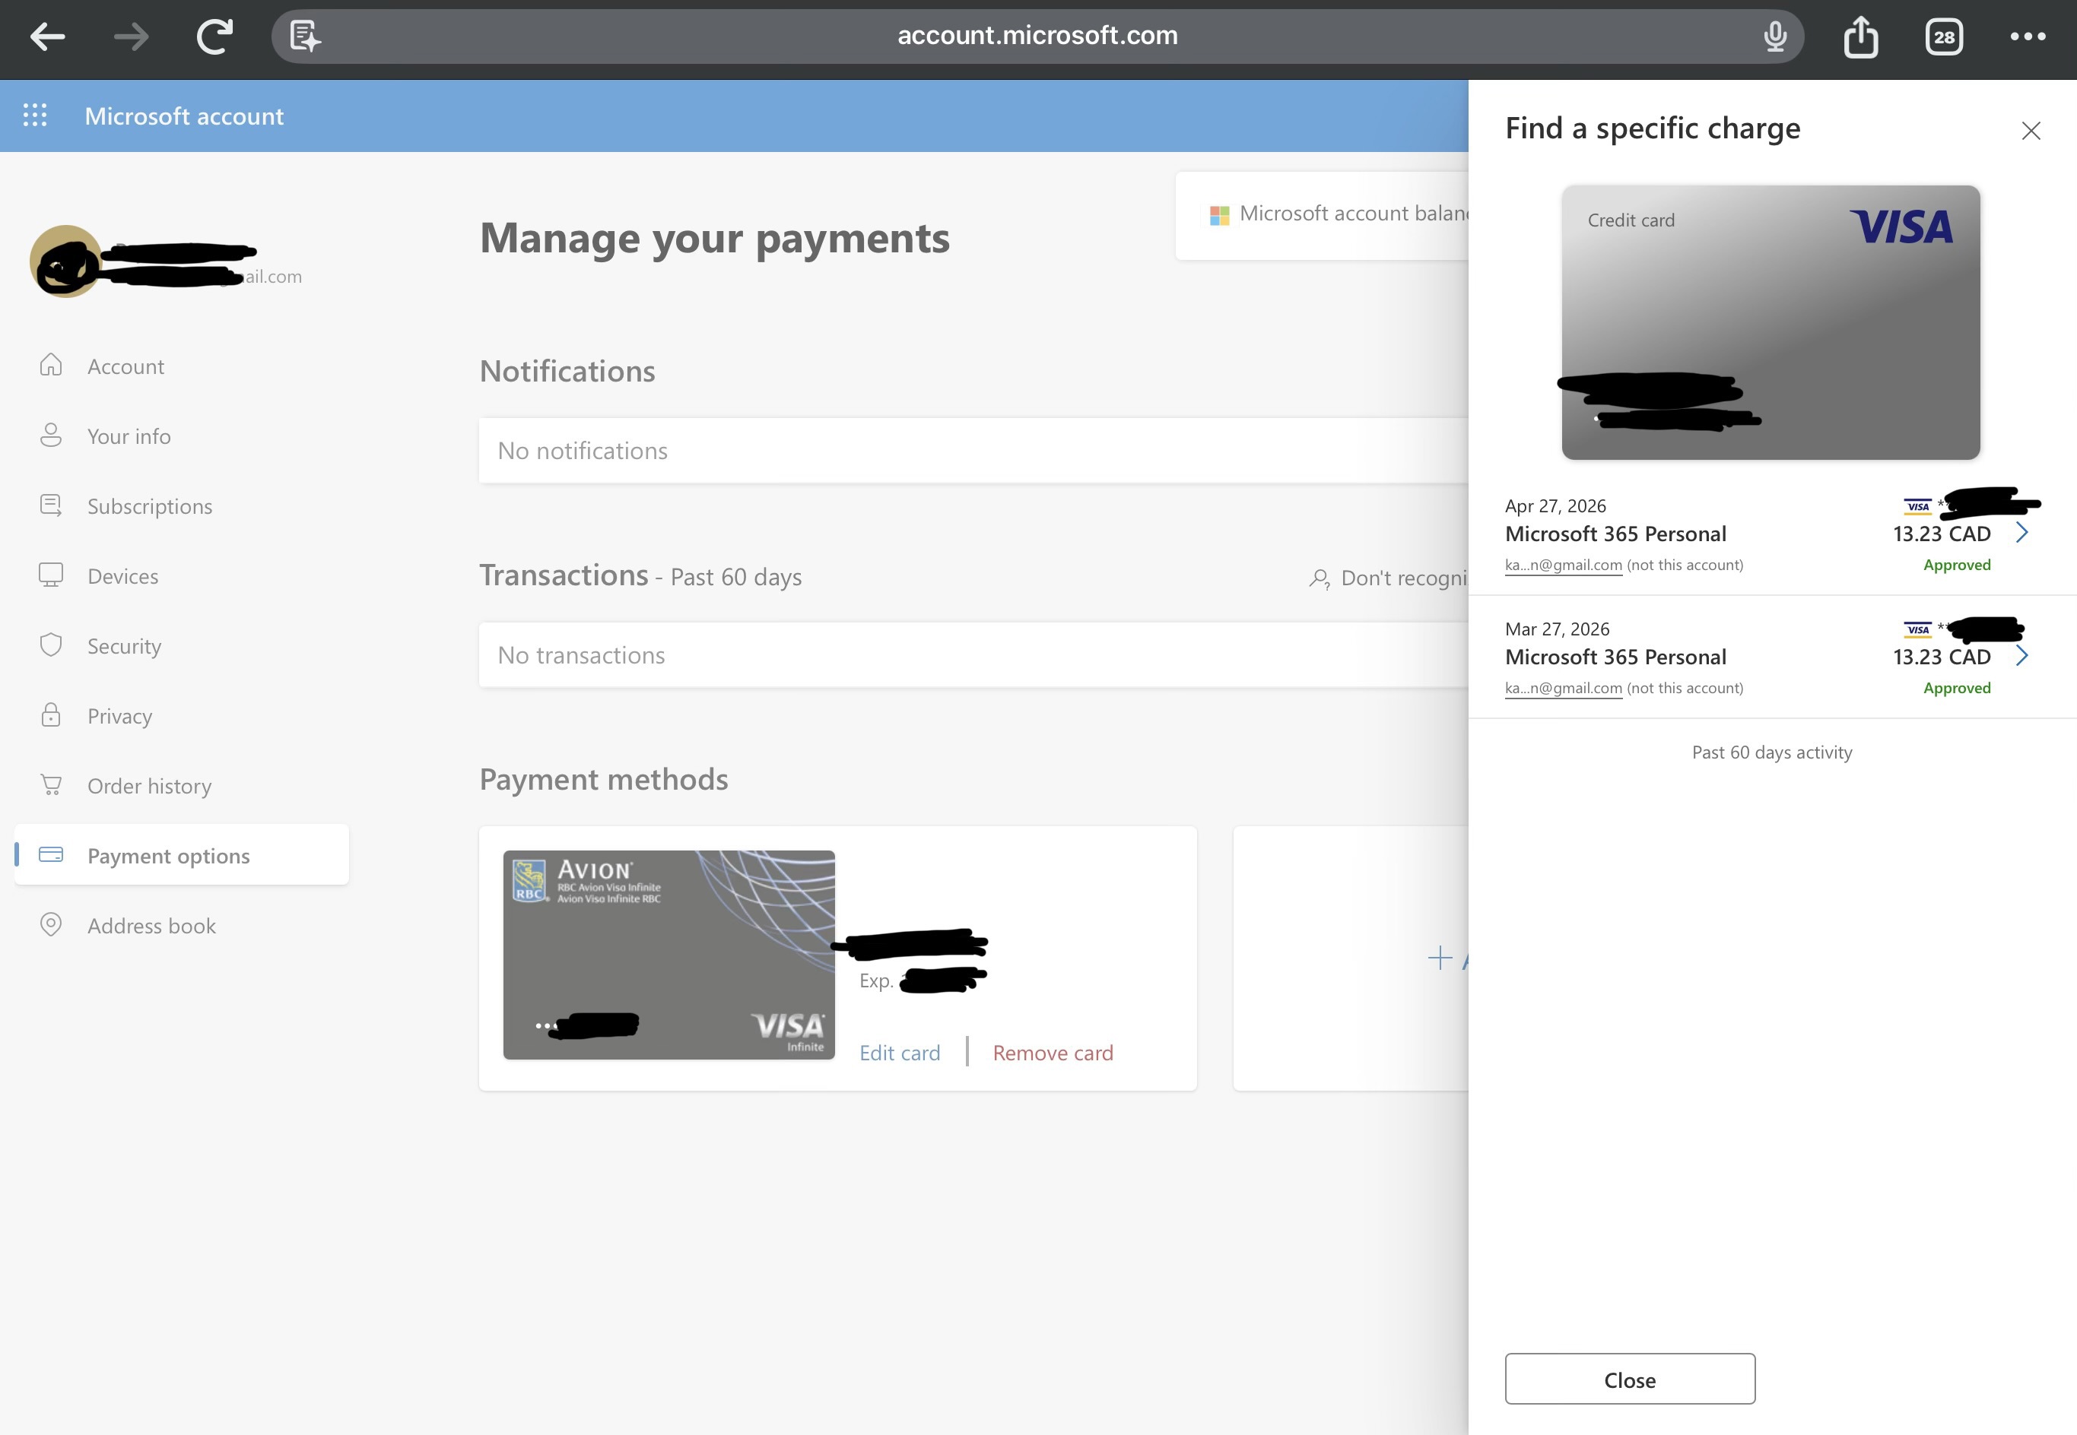Click the No transactions box

click(973, 654)
